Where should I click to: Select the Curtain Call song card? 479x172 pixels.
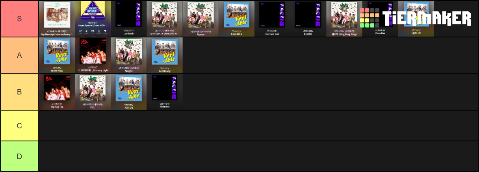click(x=272, y=19)
